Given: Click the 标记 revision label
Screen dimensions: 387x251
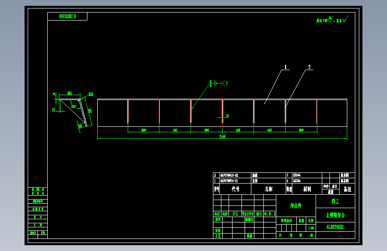Looking at the screenshot, I should click(x=217, y=214).
